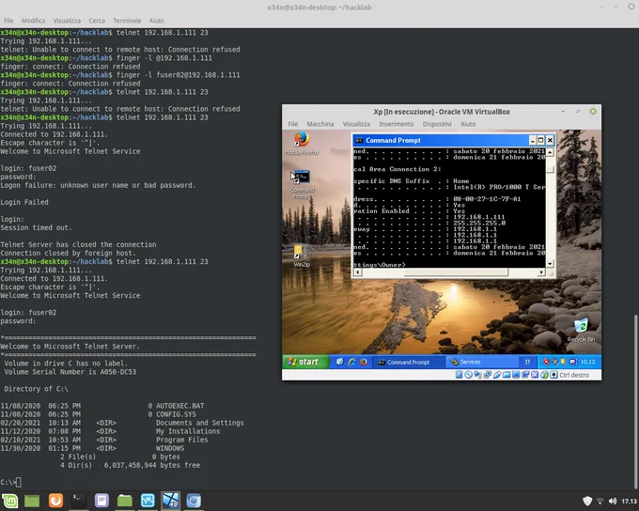The width and height of the screenshot is (639, 511).
Task: Switch to Command Prompt in XP taskbar
Action: [x=409, y=362]
